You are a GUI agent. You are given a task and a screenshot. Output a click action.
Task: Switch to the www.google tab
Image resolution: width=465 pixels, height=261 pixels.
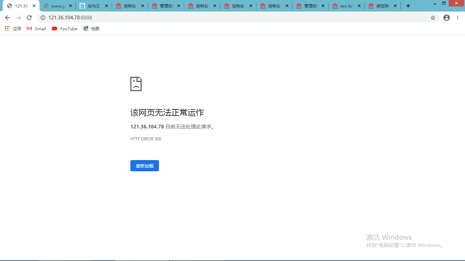tap(56, 5)
